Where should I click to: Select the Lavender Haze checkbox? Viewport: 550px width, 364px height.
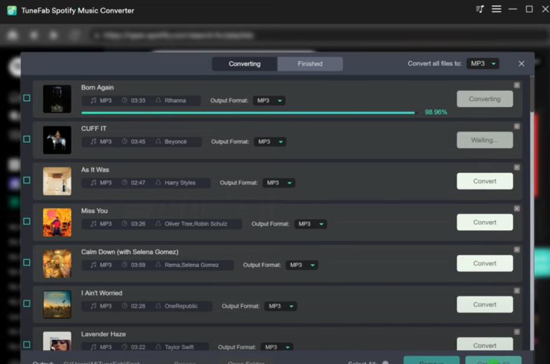[27, 345]
